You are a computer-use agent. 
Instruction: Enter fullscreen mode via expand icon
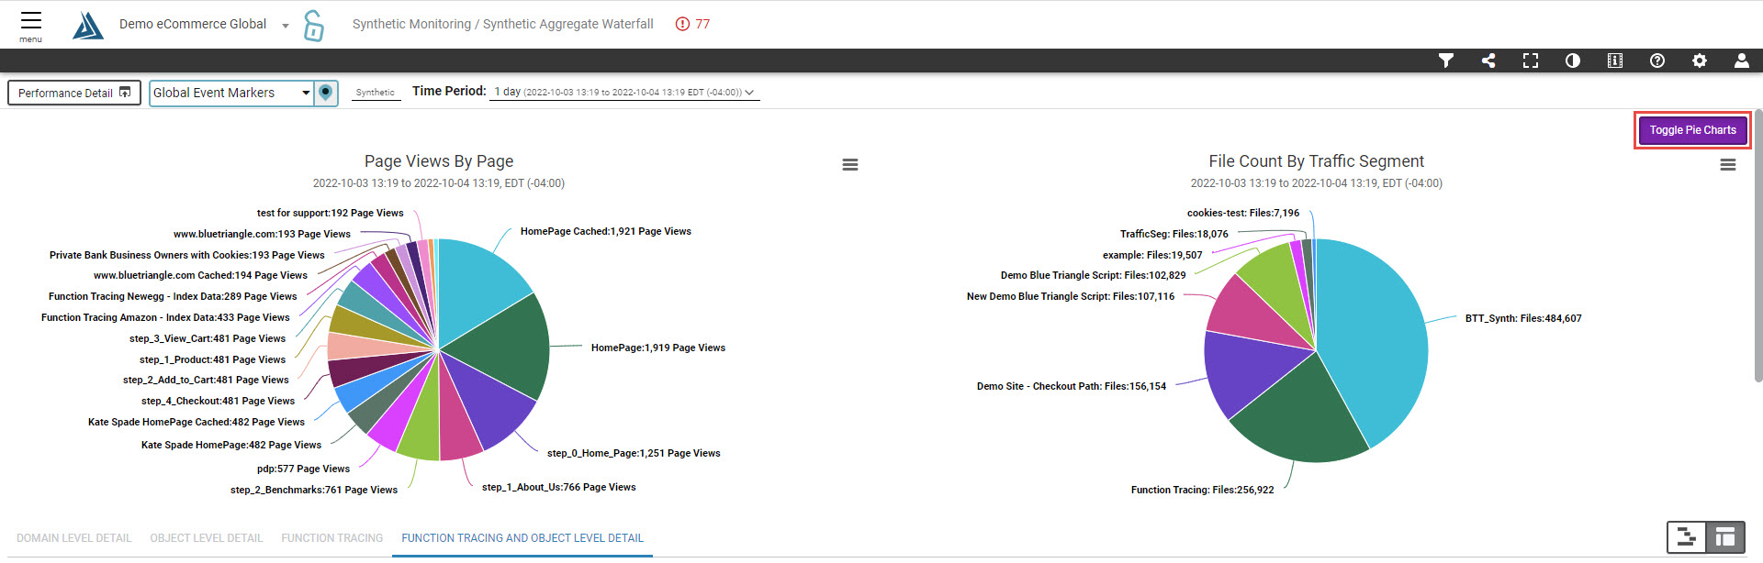tap(1530, 61)
